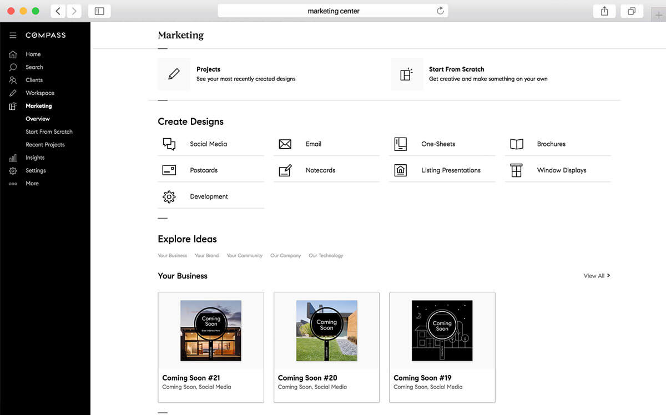
Task: Expand View All for Your Business
Action: [597, 276]
